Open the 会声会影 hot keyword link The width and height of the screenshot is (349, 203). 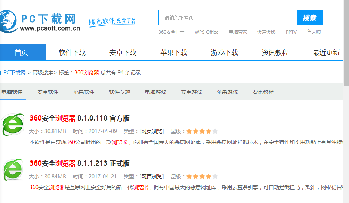click(x=266, y=32)
